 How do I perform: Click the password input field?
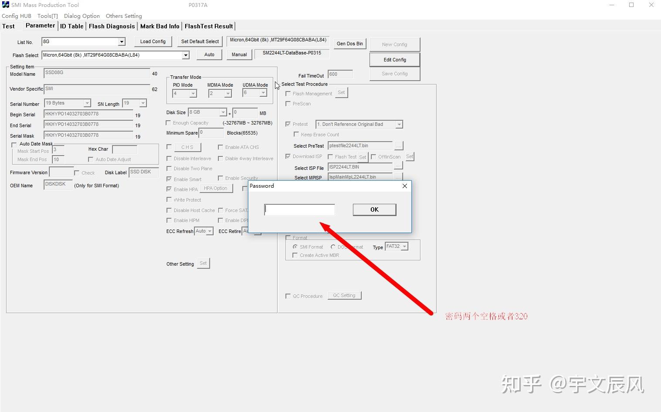300,210
